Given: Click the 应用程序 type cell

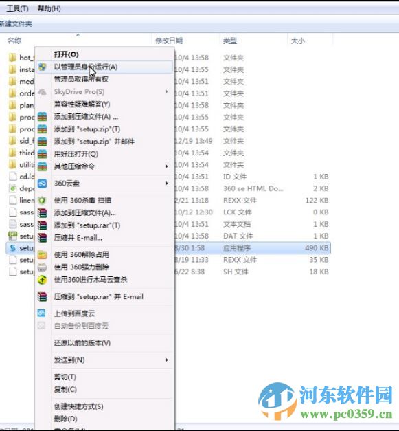Looking at the screenshot, I should click(x=237, y=248).
